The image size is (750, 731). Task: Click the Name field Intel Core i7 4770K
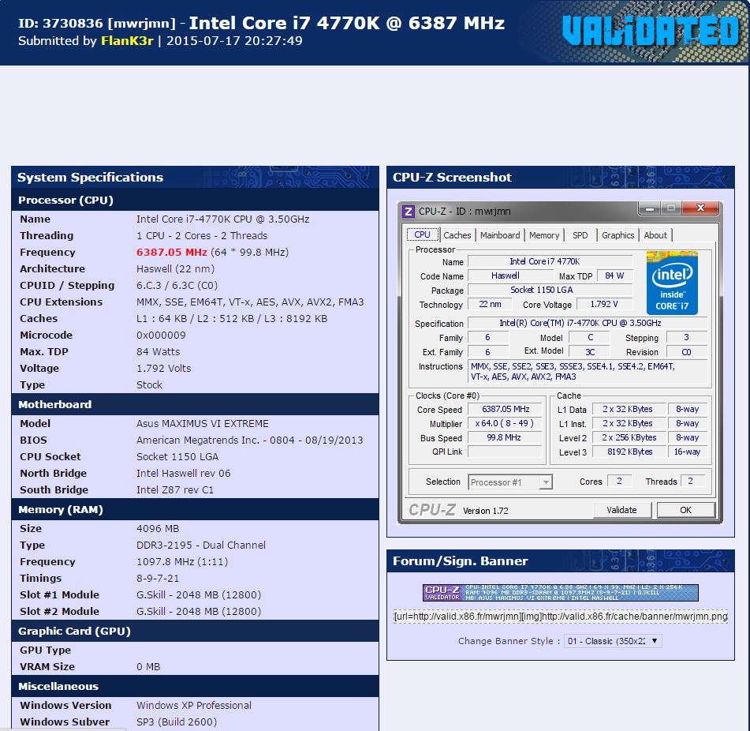(550, 261)
